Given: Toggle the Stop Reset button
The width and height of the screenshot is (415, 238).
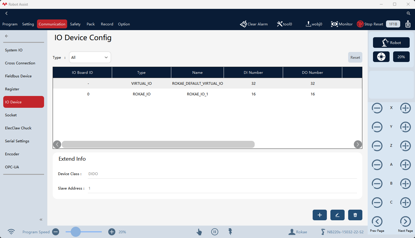Looking at the screenshot, I should 370,24.
